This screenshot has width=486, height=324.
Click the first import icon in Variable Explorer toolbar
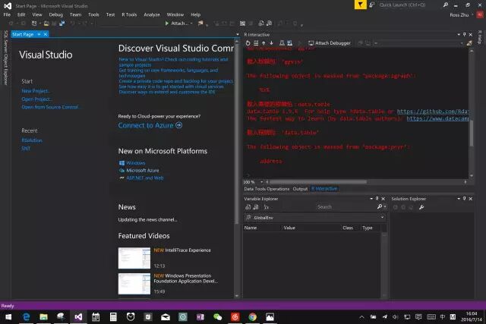pyautogui.click(x=248, y=207)
